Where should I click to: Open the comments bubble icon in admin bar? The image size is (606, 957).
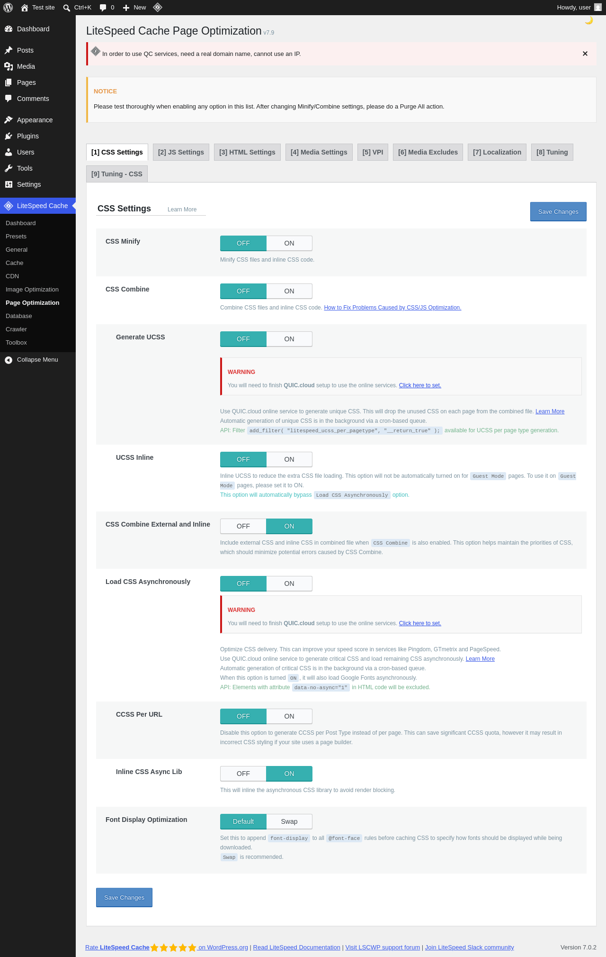click(x=103, y=8)
